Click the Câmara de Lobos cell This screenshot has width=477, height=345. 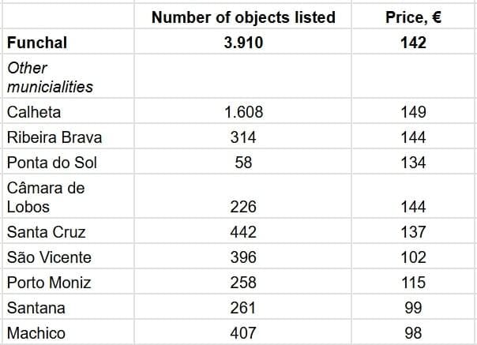coord(46,197)
